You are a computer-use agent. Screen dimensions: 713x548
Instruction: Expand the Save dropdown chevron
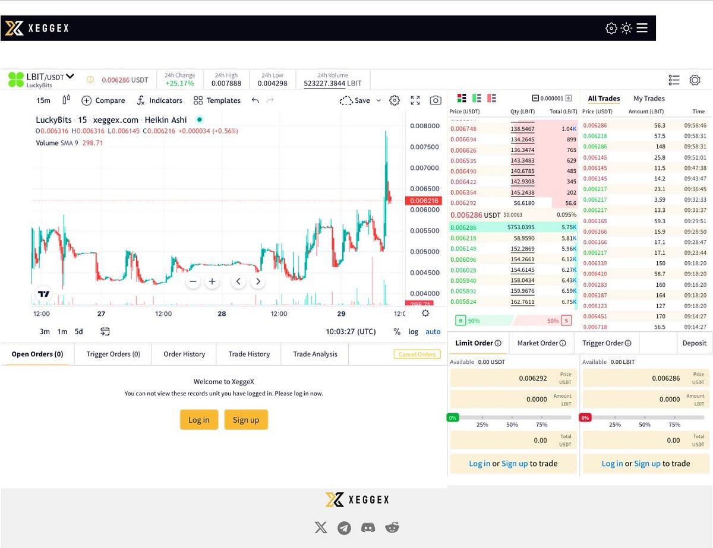click(x=378, y=100)
